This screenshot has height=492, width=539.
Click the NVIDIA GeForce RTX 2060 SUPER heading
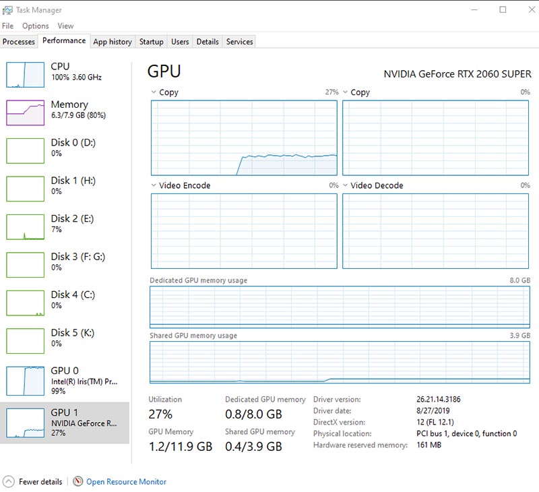457,74
